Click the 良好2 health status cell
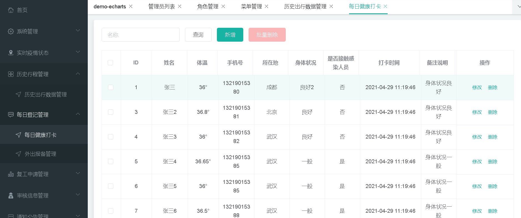Screen dimensions: 521x218 tap(307, 87)
